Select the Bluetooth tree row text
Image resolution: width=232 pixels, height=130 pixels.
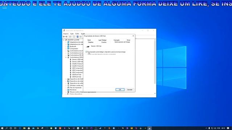[73, 47]
